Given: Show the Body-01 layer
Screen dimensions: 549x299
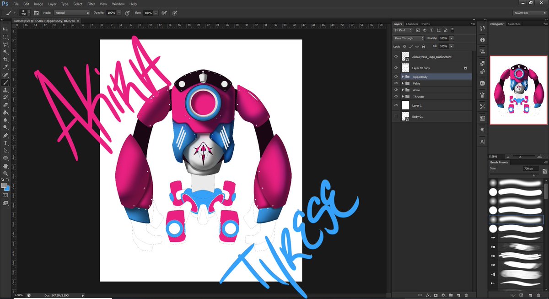Looking at the screenshot, I should pos(396,117).
